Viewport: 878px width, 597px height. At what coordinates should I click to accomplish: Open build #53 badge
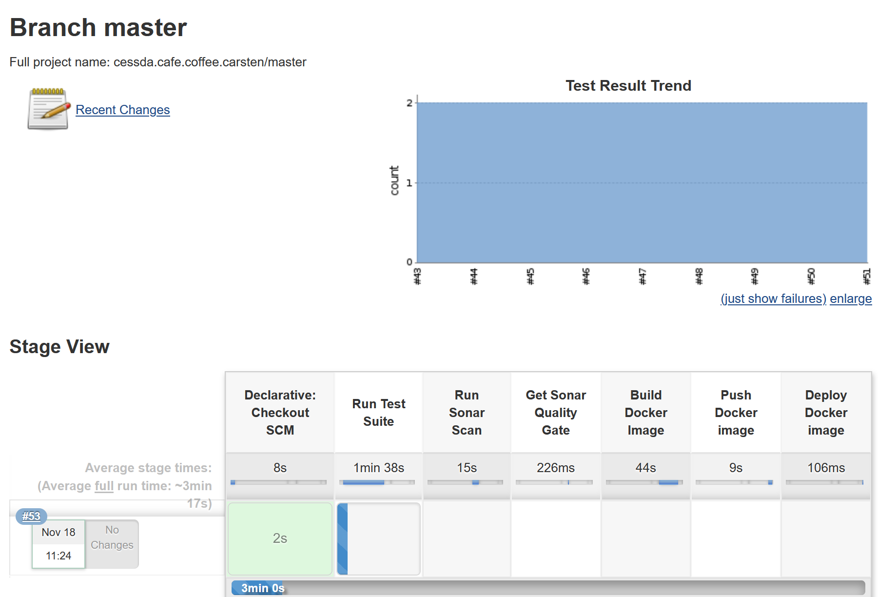coord(31,516)
